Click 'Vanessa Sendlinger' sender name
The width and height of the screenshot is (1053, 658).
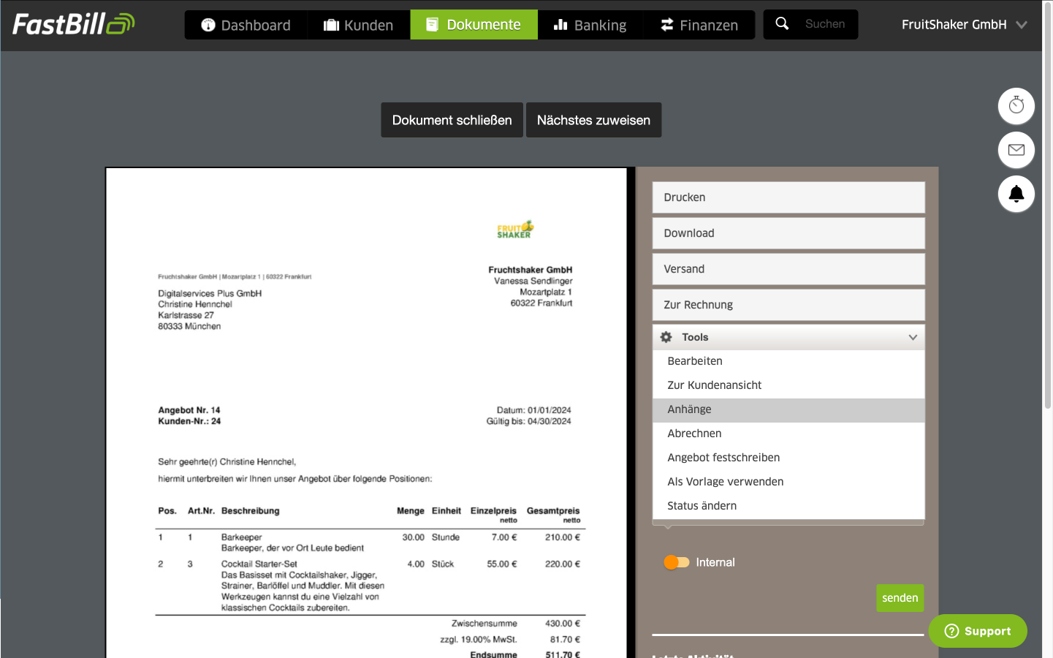(533, 281)
